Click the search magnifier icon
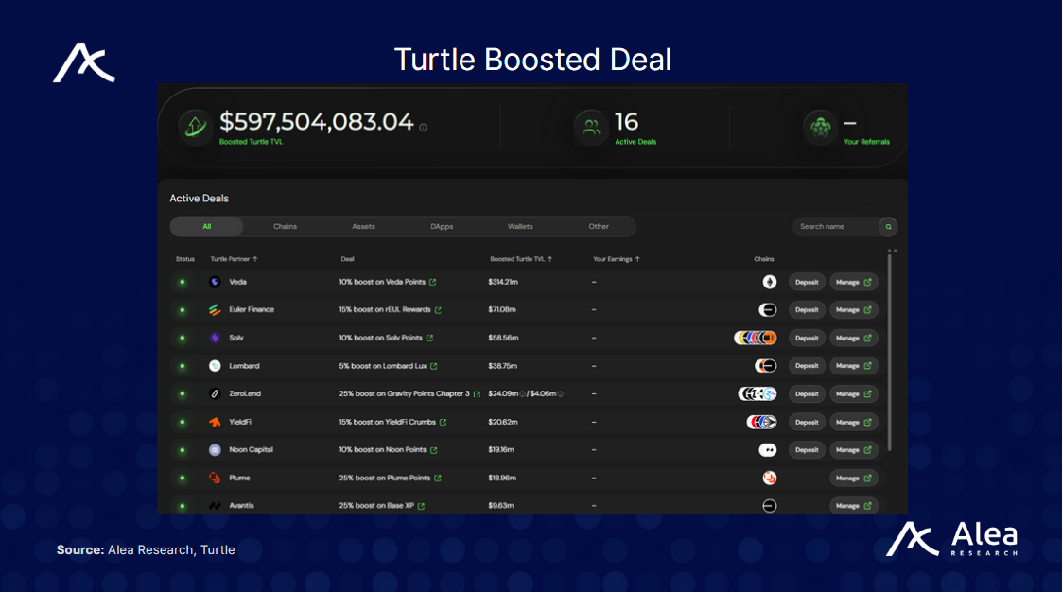This screenshot has width=1062, height=592. point(887,226)
